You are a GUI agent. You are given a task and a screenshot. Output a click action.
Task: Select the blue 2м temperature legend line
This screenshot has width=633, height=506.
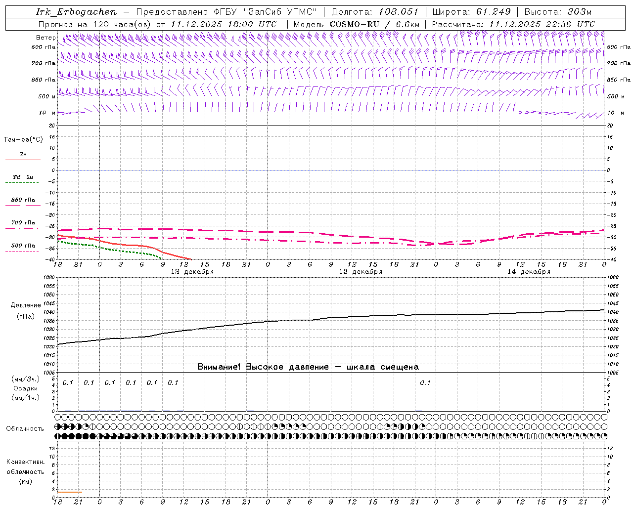click(23, 160)
